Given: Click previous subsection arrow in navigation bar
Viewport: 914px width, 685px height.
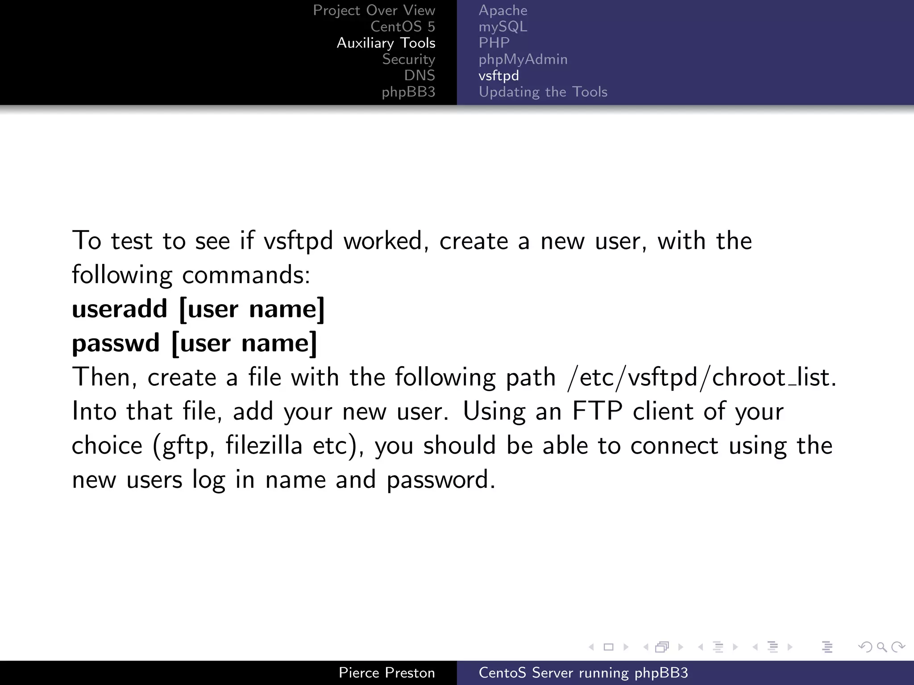Looking at the screenshot, I should (700, 647).
